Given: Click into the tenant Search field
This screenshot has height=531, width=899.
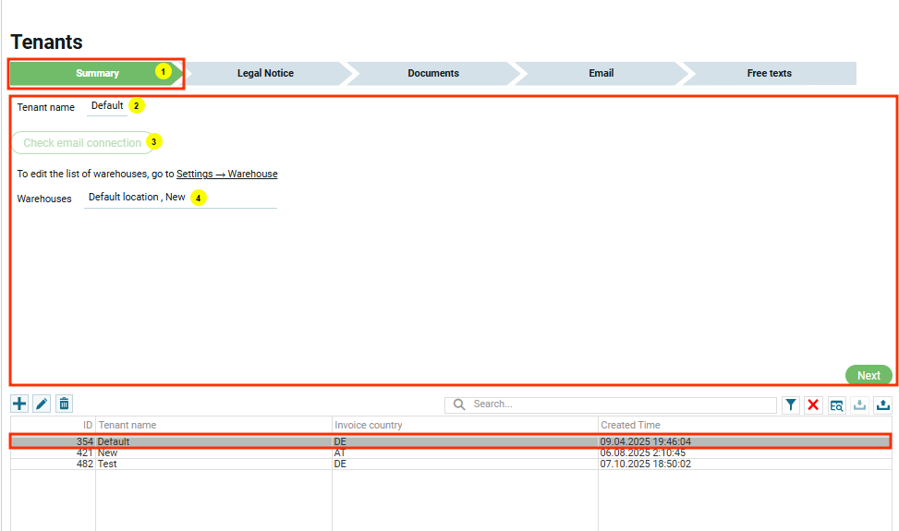Looking at the screenshot, I should pyautogui.click(x=619, y=404).
